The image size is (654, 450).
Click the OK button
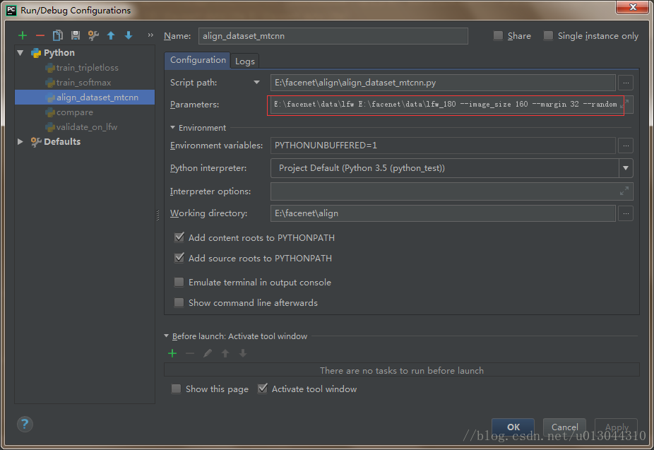tap(513, 427)
